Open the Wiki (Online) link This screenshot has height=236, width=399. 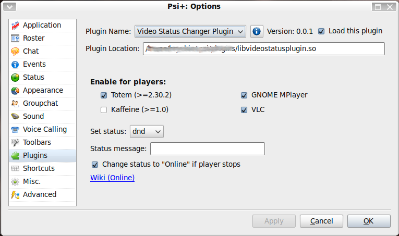(112, 178)
